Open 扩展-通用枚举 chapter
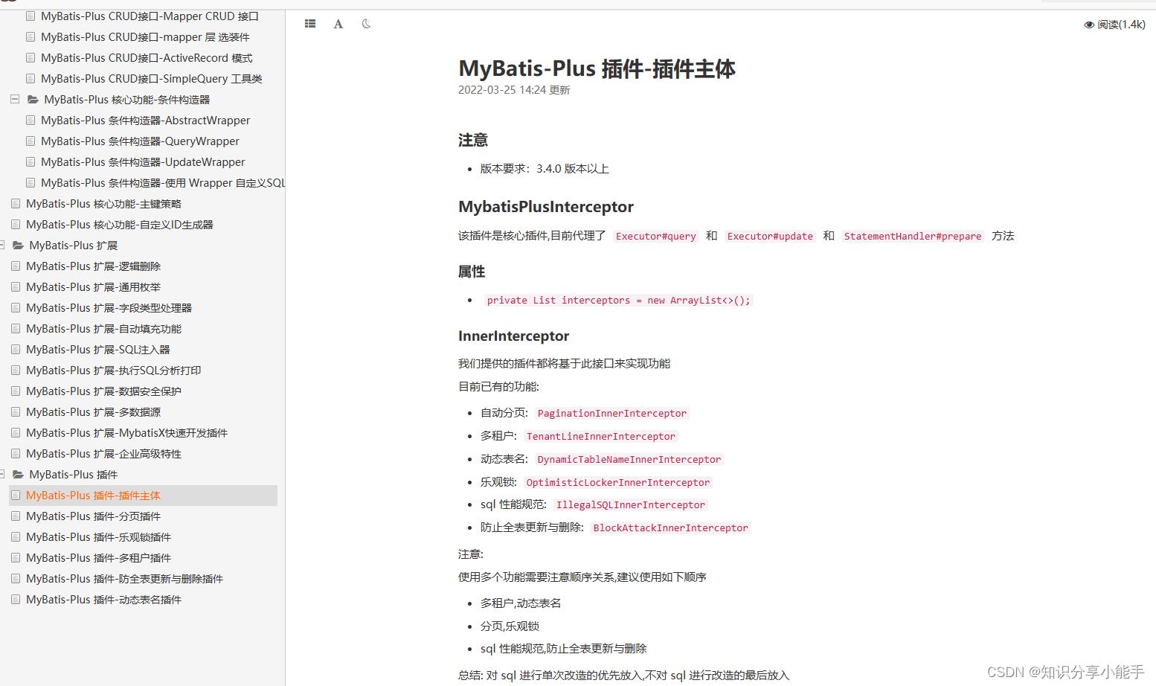Image resolution: width=1156 pixels, height=686 pixels. coord(93,286)
